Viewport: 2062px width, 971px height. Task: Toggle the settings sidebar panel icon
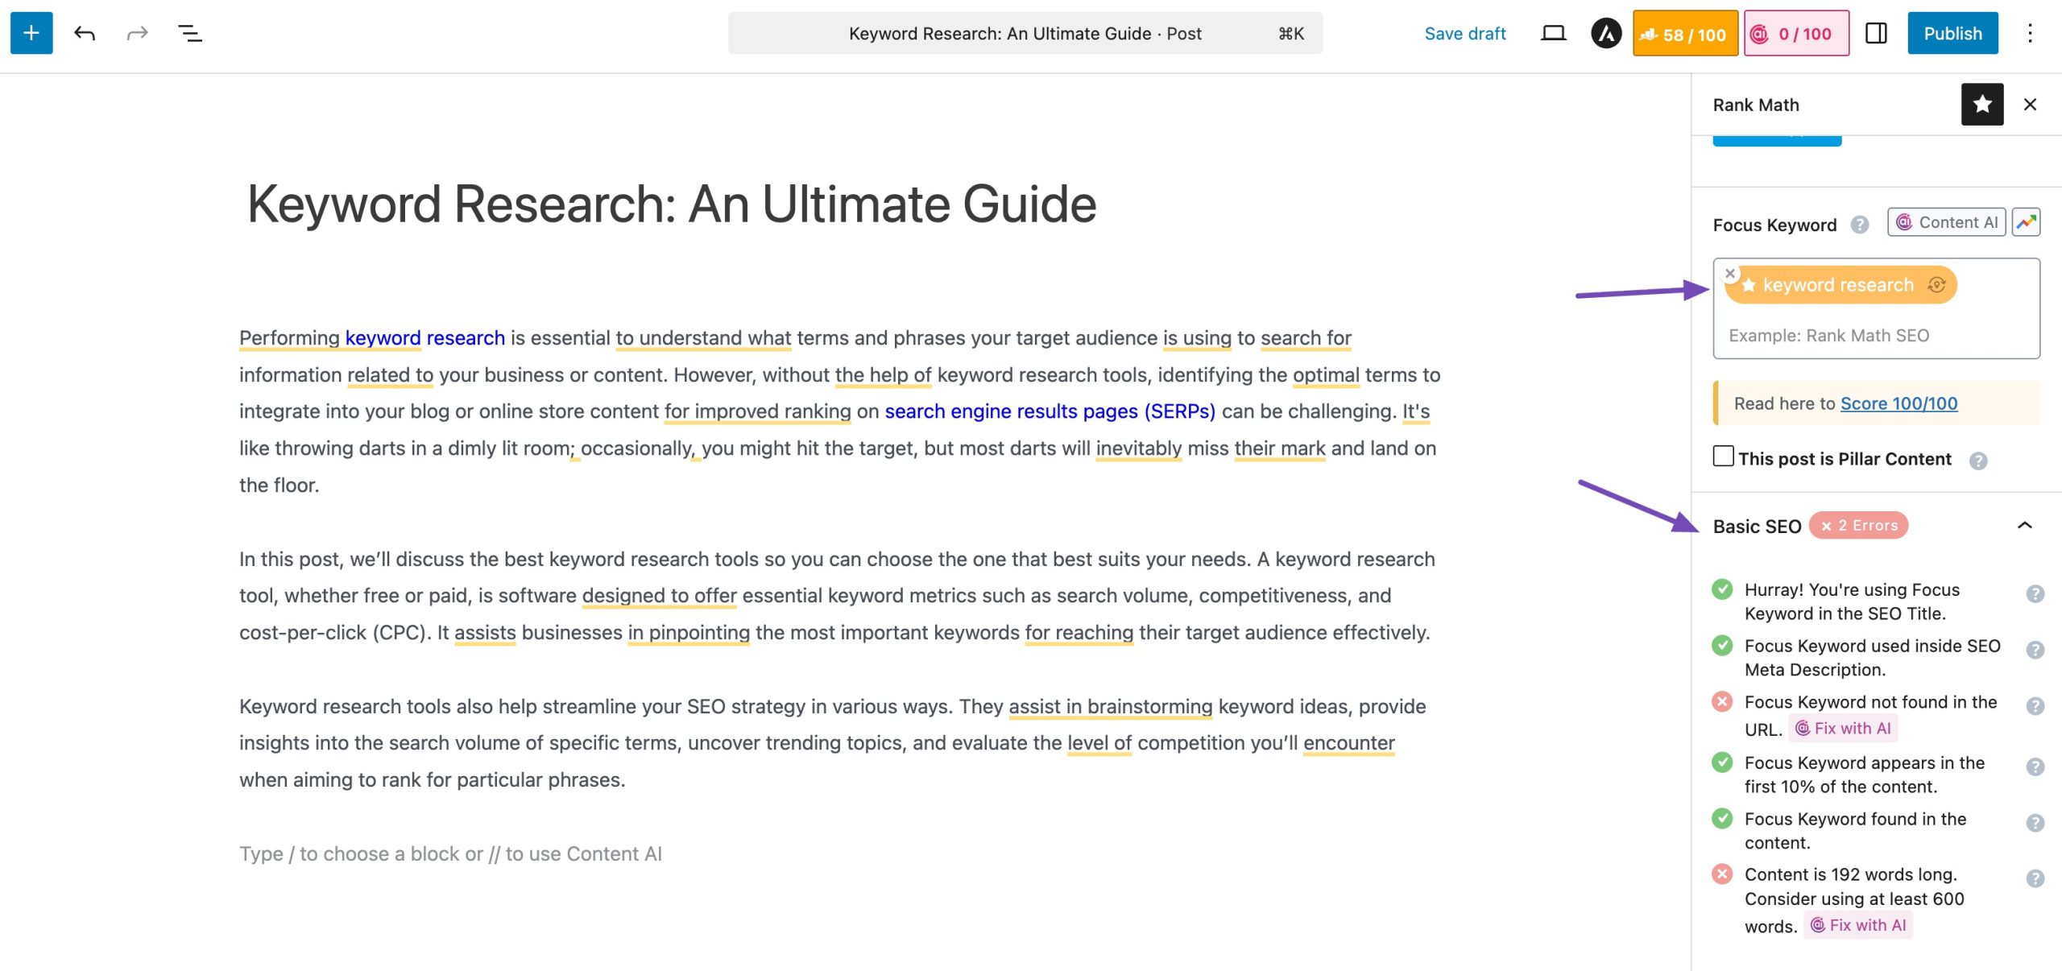pos(1877,33)
